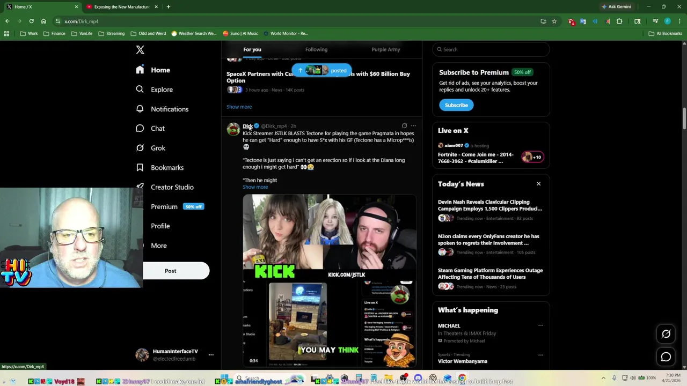Open the Chrome profile avatar
The width and height of the screenshot is (687, 386).
click(x=667, y=21)
